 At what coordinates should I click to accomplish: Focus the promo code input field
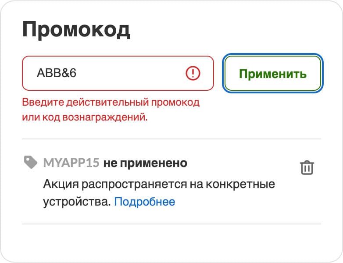click(127, 73)
